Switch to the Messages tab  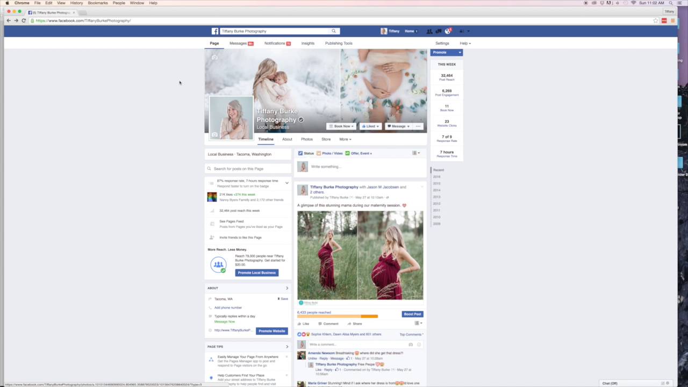241,43
